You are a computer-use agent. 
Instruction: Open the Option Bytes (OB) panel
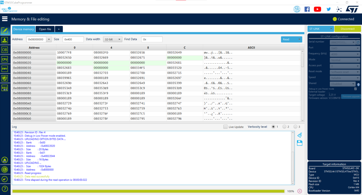tap(5, 50)
